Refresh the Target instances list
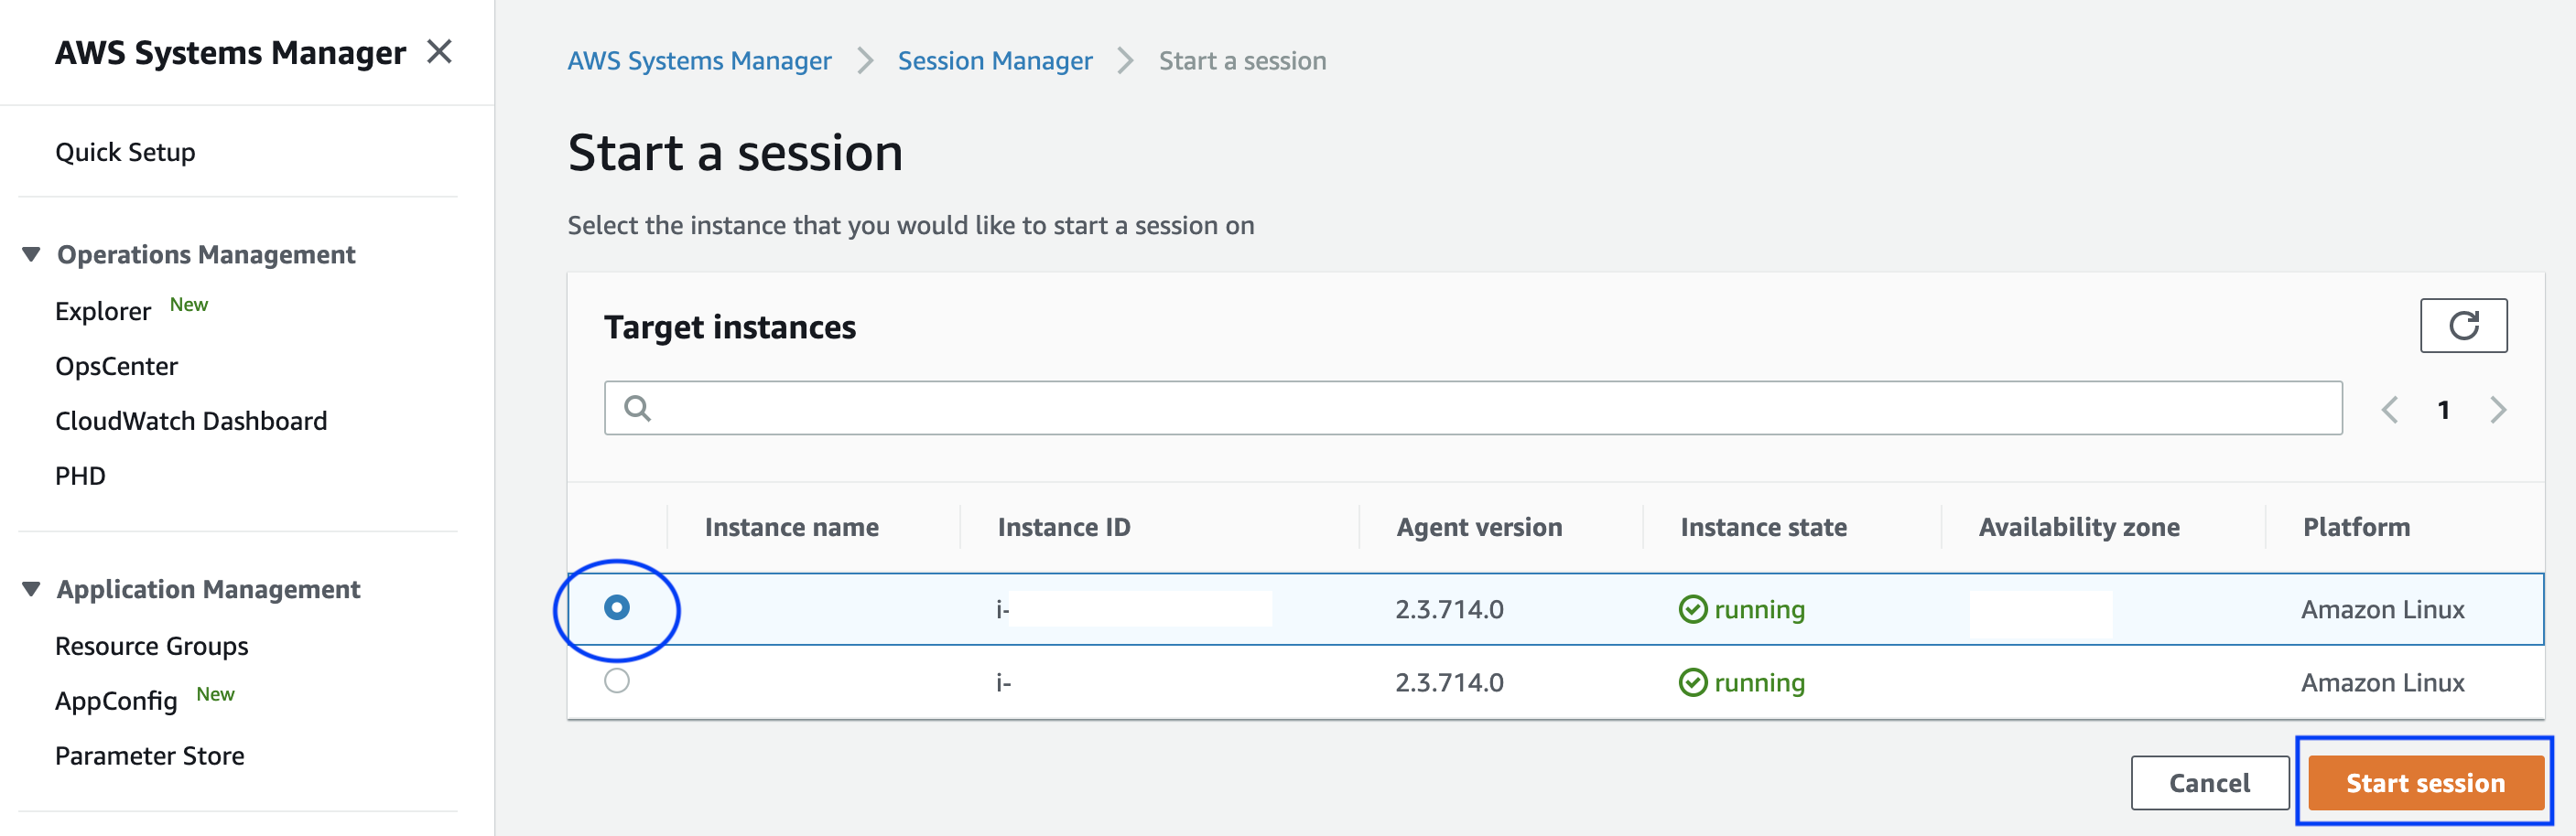The image size is (2576, 836). [2463, 326]
